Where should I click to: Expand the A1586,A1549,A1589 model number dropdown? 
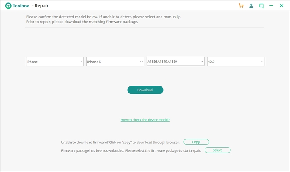pyautogui.click(x=175, y=61)
